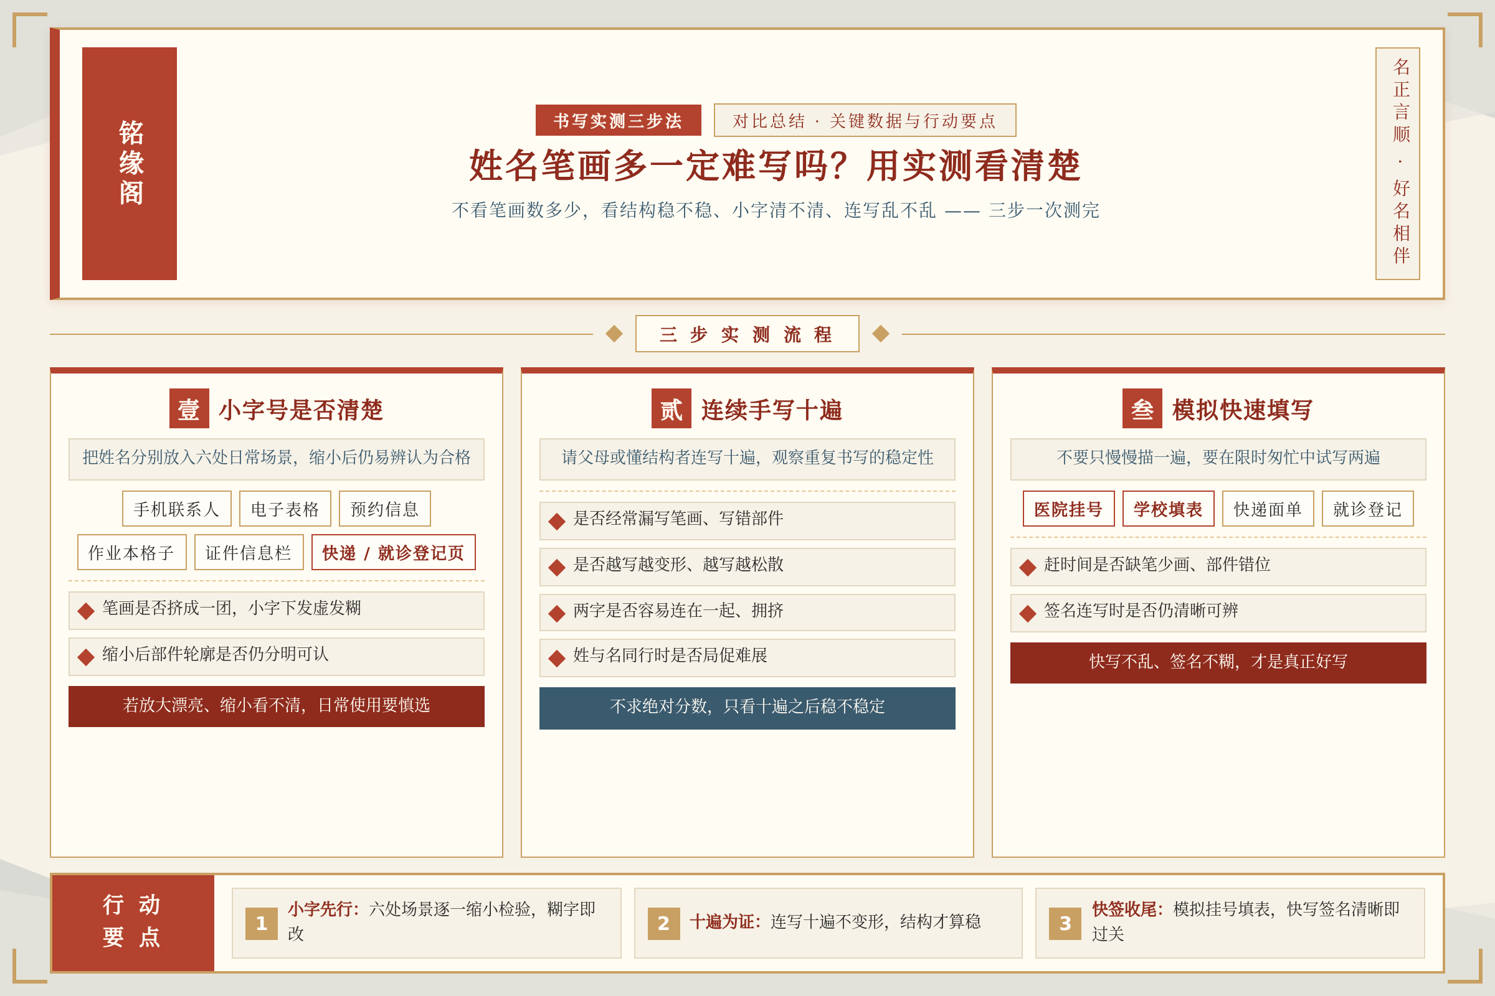
Task: Click the 手机联系人 scene tag
Action: (x=177, y=509)
